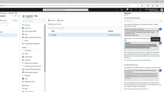Image resolution: width=164 pixels, height=92 pixels.
Task: Click inside the net use command box
Action: (141, 46)
